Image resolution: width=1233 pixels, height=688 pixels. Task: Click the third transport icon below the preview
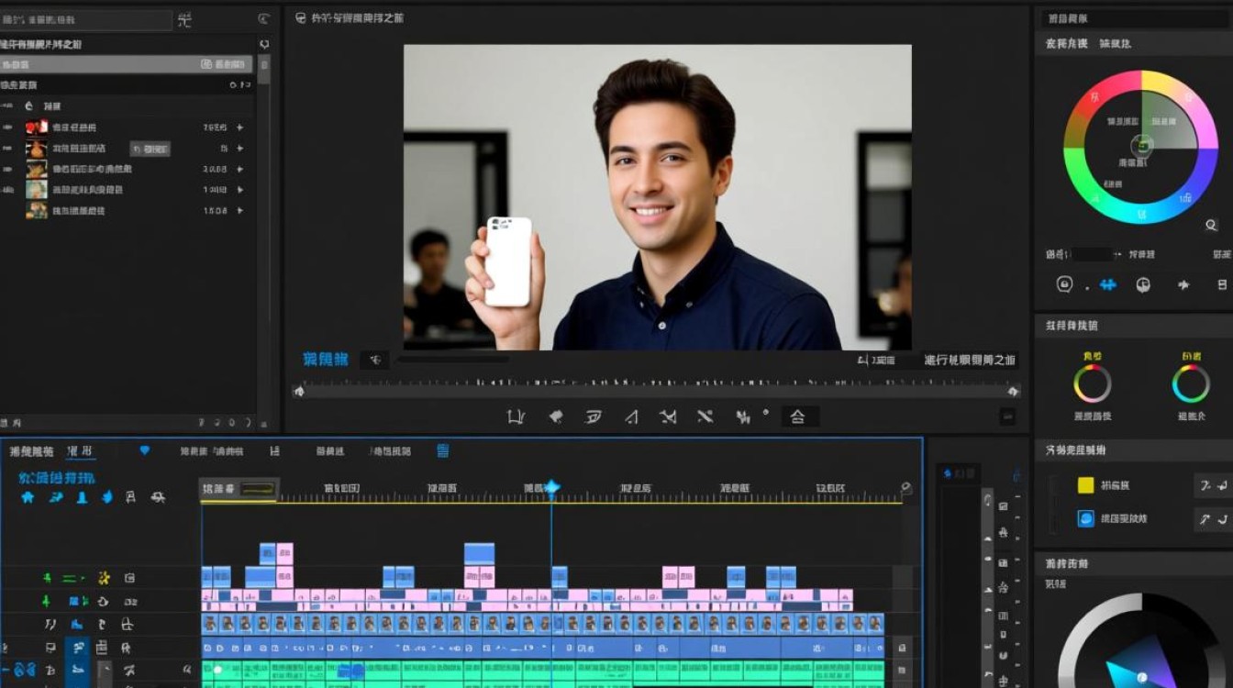click(593, 416)
